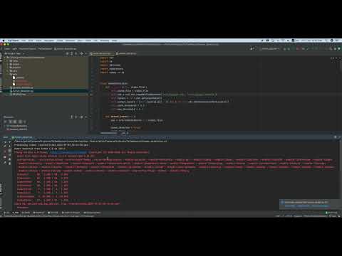Open the Python Console tool window tab
Screen dimensions: 342x256
(92, 213)
